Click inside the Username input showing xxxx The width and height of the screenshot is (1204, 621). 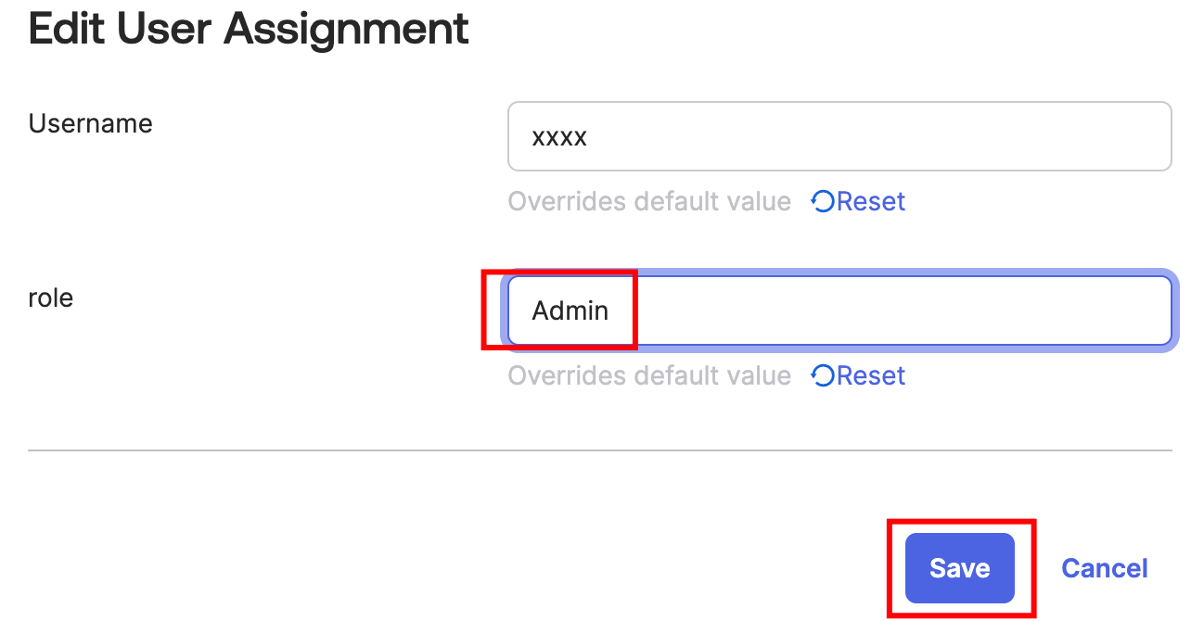click(x=835, y=136)
